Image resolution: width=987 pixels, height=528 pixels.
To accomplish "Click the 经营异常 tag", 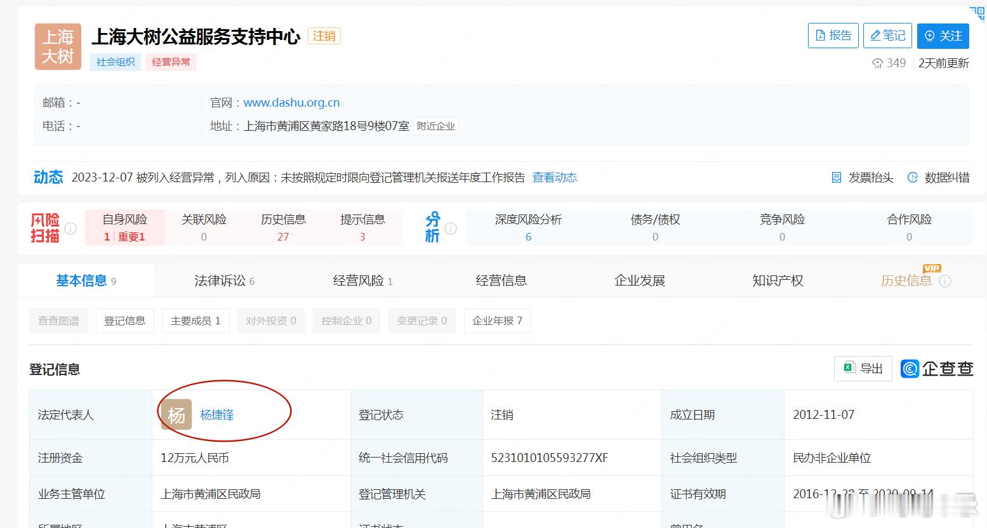I will click(171, 62).
